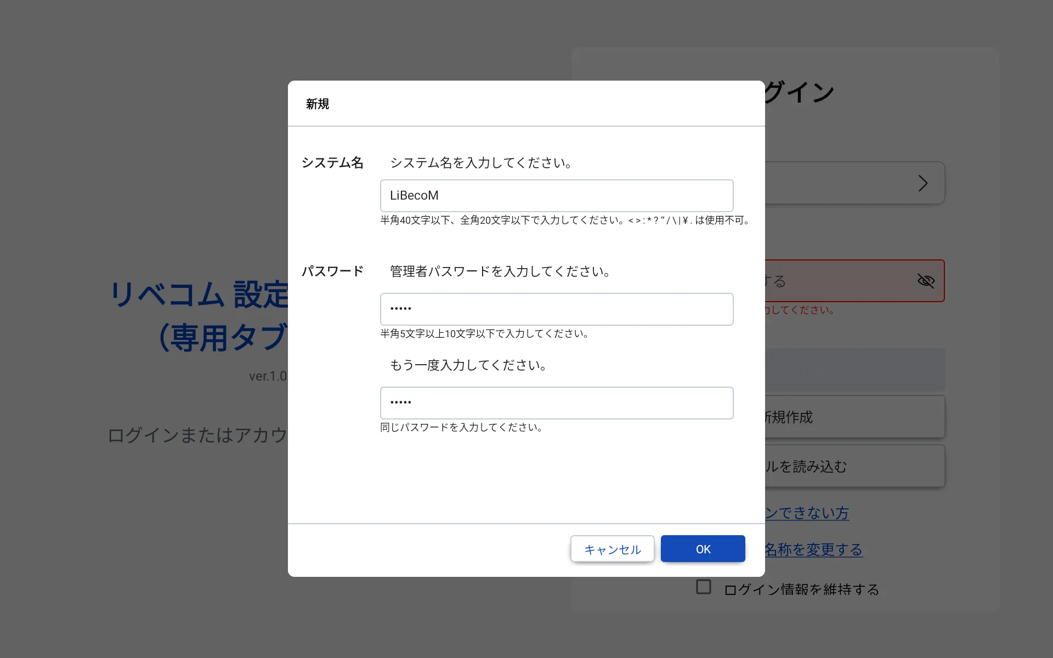Viewport: 1053px width, 658px height.
Task: Click the リベコム 設定 app title
Action: [199, 294]
